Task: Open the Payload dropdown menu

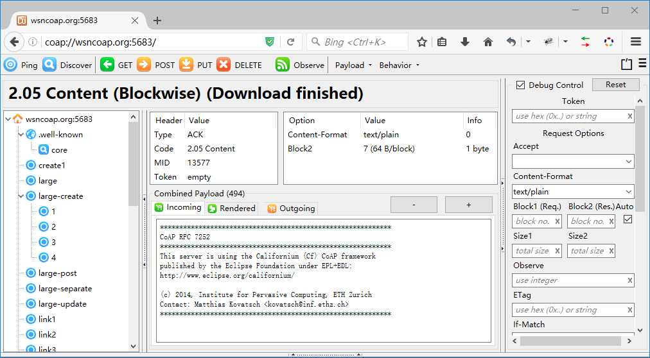Action: coord(353,65)
